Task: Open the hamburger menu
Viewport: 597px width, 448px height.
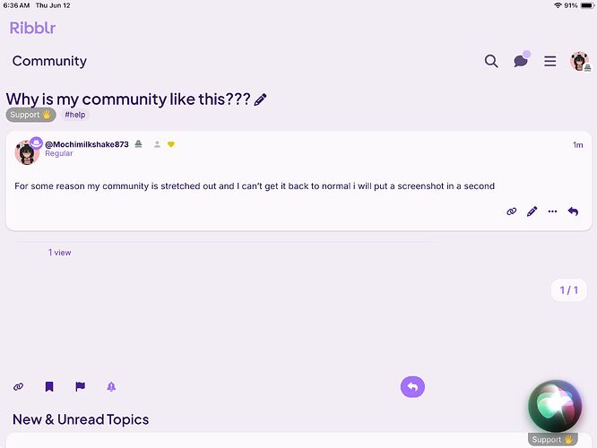Action: 550,61
